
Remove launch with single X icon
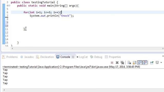tap(117, 63)
